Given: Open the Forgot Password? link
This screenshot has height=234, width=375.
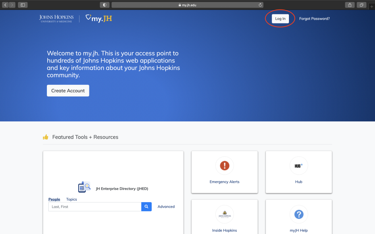Looking at the screenshot, I should 314,19.
